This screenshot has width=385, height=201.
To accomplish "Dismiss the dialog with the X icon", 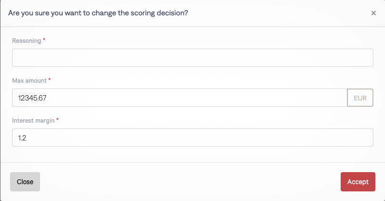I will point(373,13).
